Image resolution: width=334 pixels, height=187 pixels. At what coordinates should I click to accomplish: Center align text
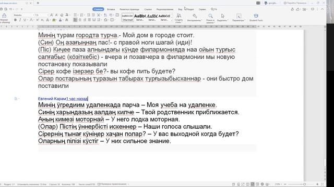click(x=80, y=20)
